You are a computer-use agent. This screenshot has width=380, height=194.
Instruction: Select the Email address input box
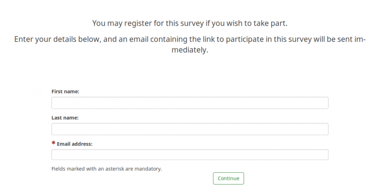(x=190, y=155)
